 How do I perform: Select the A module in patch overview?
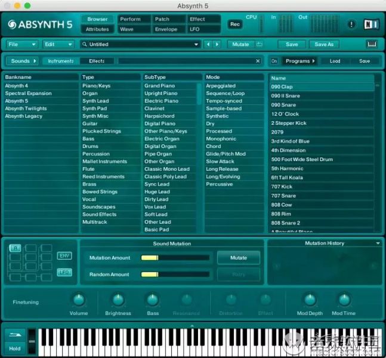click(x=16, y=248)
